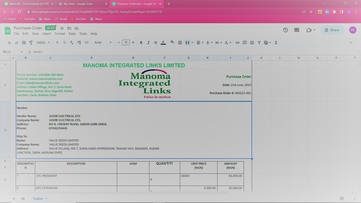Screen dimensions: 361x203
Task: Open the functions sigma menu
Action: coord(276,42)
